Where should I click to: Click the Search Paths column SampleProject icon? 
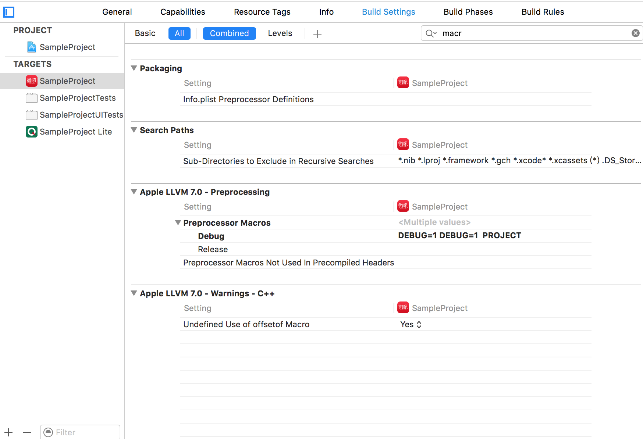(403, 144)
